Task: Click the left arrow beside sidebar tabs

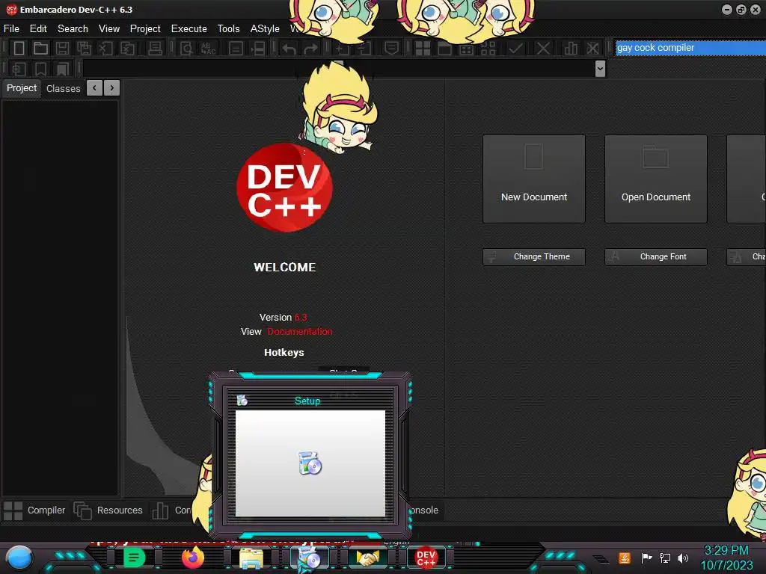Action: tap(94, 88)
